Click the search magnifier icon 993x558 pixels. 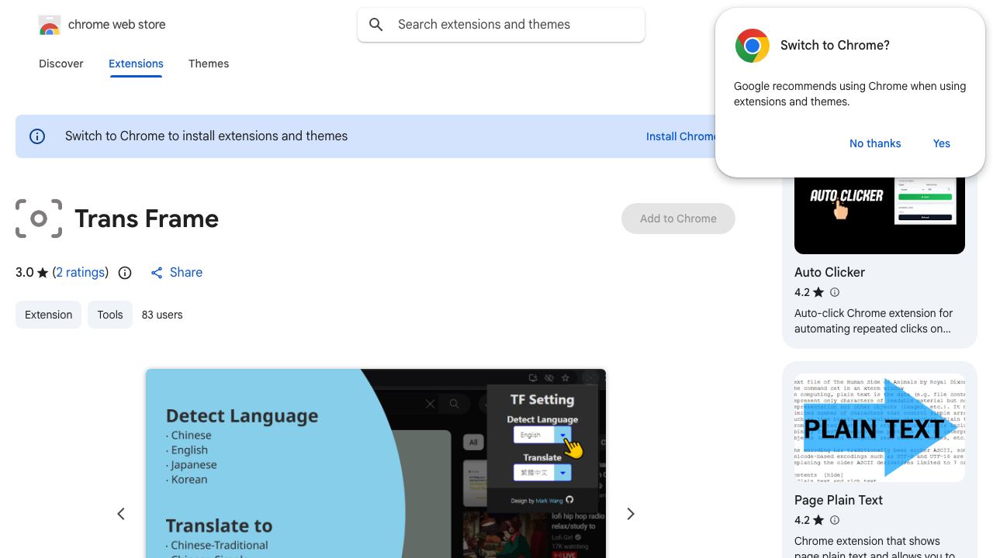coord(376,25)
